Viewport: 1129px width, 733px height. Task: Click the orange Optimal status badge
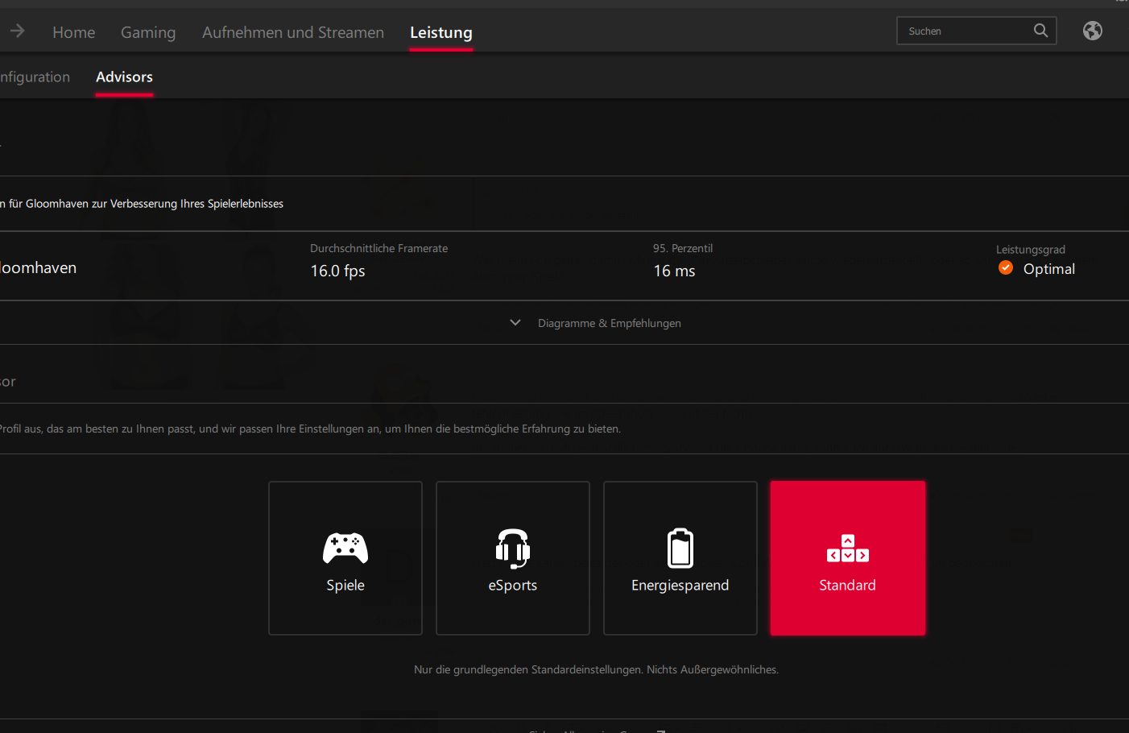point(1005,267)
